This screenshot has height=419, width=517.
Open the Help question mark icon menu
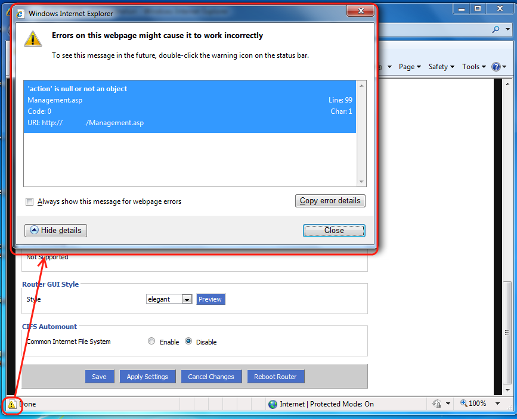[x=496, y=67]
